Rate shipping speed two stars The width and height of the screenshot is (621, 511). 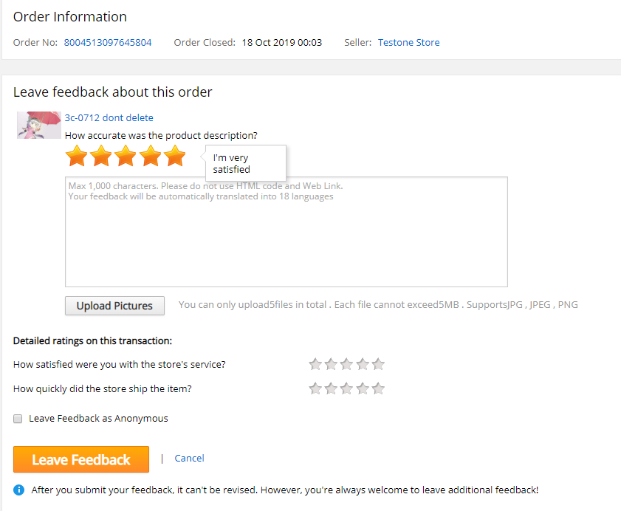click(331, 388)
